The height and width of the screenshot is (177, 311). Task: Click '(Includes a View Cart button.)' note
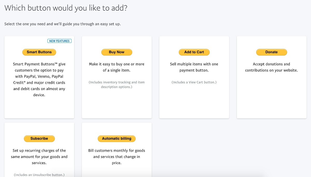(194, 82)
